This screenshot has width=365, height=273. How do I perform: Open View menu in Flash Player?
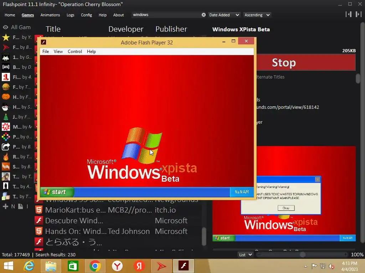pos(58,52)
